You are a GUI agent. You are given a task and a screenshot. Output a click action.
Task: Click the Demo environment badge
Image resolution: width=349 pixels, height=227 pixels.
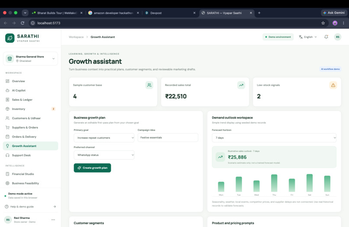(278, 37)
